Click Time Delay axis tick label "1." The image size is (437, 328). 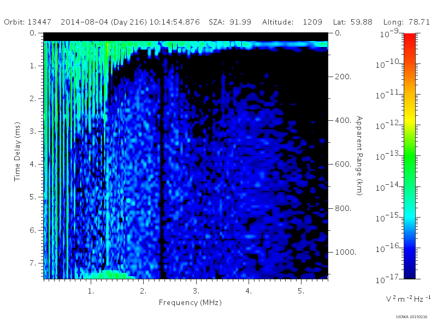tap(33, 66)
